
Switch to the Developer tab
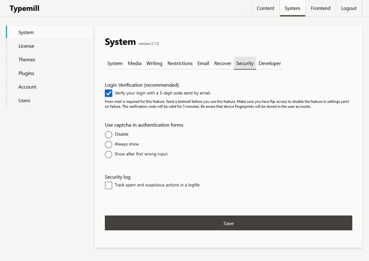click(270, 63)
